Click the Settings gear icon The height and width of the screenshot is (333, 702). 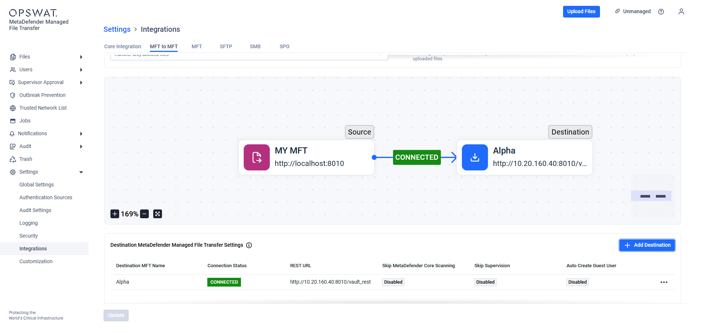click(13, 172)
